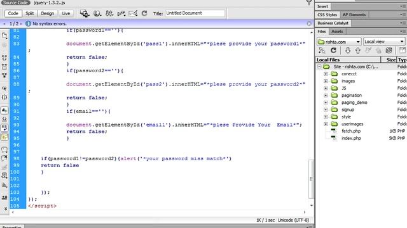The image size is (407, 228).
Task: Sort by the Local Files column header
Action: pos(348,60)
